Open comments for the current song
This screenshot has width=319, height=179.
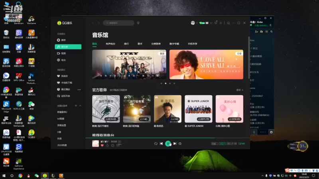[x=119, y=145]
